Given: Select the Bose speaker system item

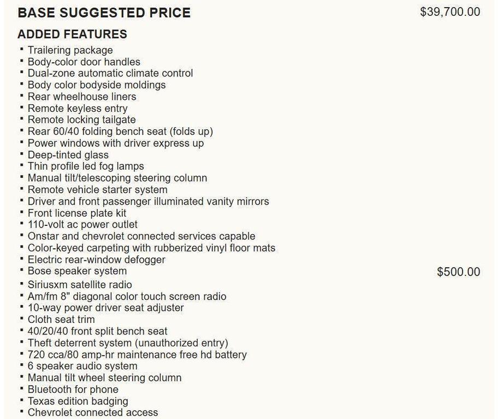Looking at the screenshot, I should (x=77, y=271).
